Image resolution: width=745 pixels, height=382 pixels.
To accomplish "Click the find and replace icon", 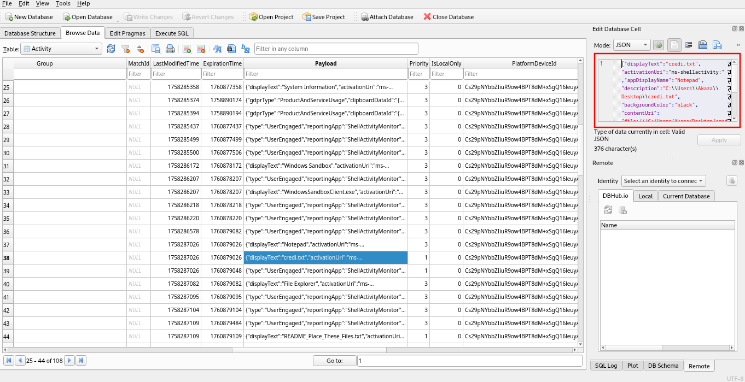I will coord(245,49).
